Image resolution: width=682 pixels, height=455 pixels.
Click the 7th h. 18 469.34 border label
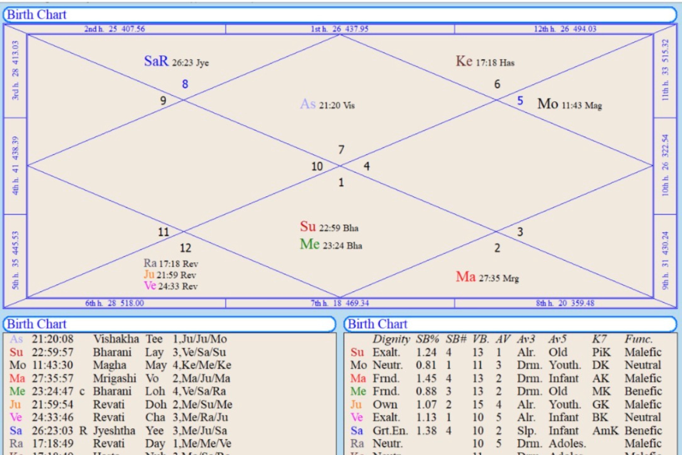339,303
